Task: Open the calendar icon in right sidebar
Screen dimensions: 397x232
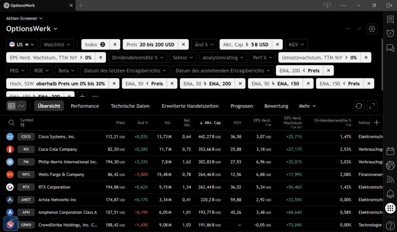Action: click(390, 151)
